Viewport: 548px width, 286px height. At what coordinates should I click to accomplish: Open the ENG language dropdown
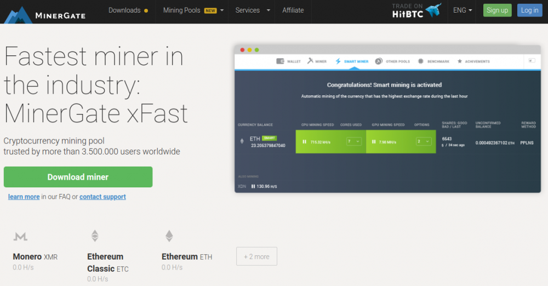(x=463, y=10)
